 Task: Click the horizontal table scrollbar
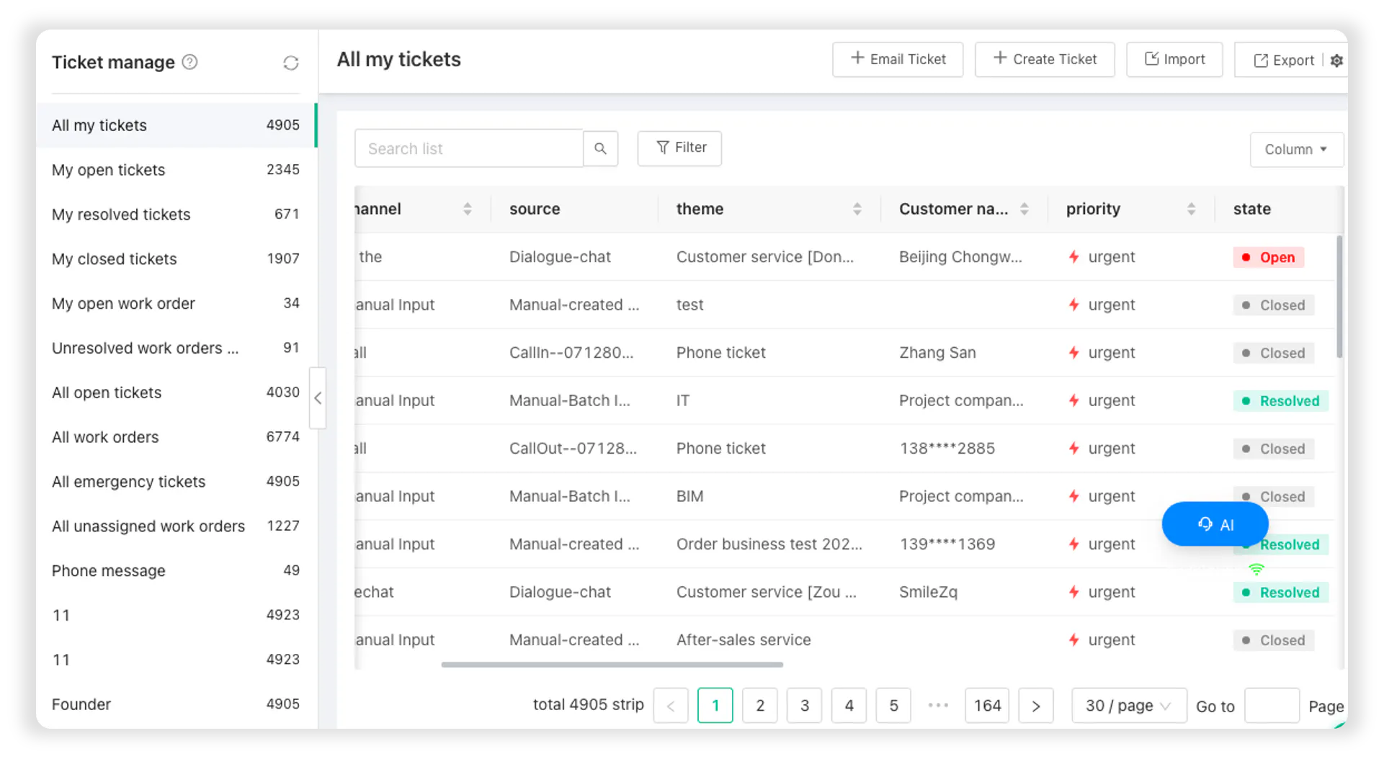point(612,665)
